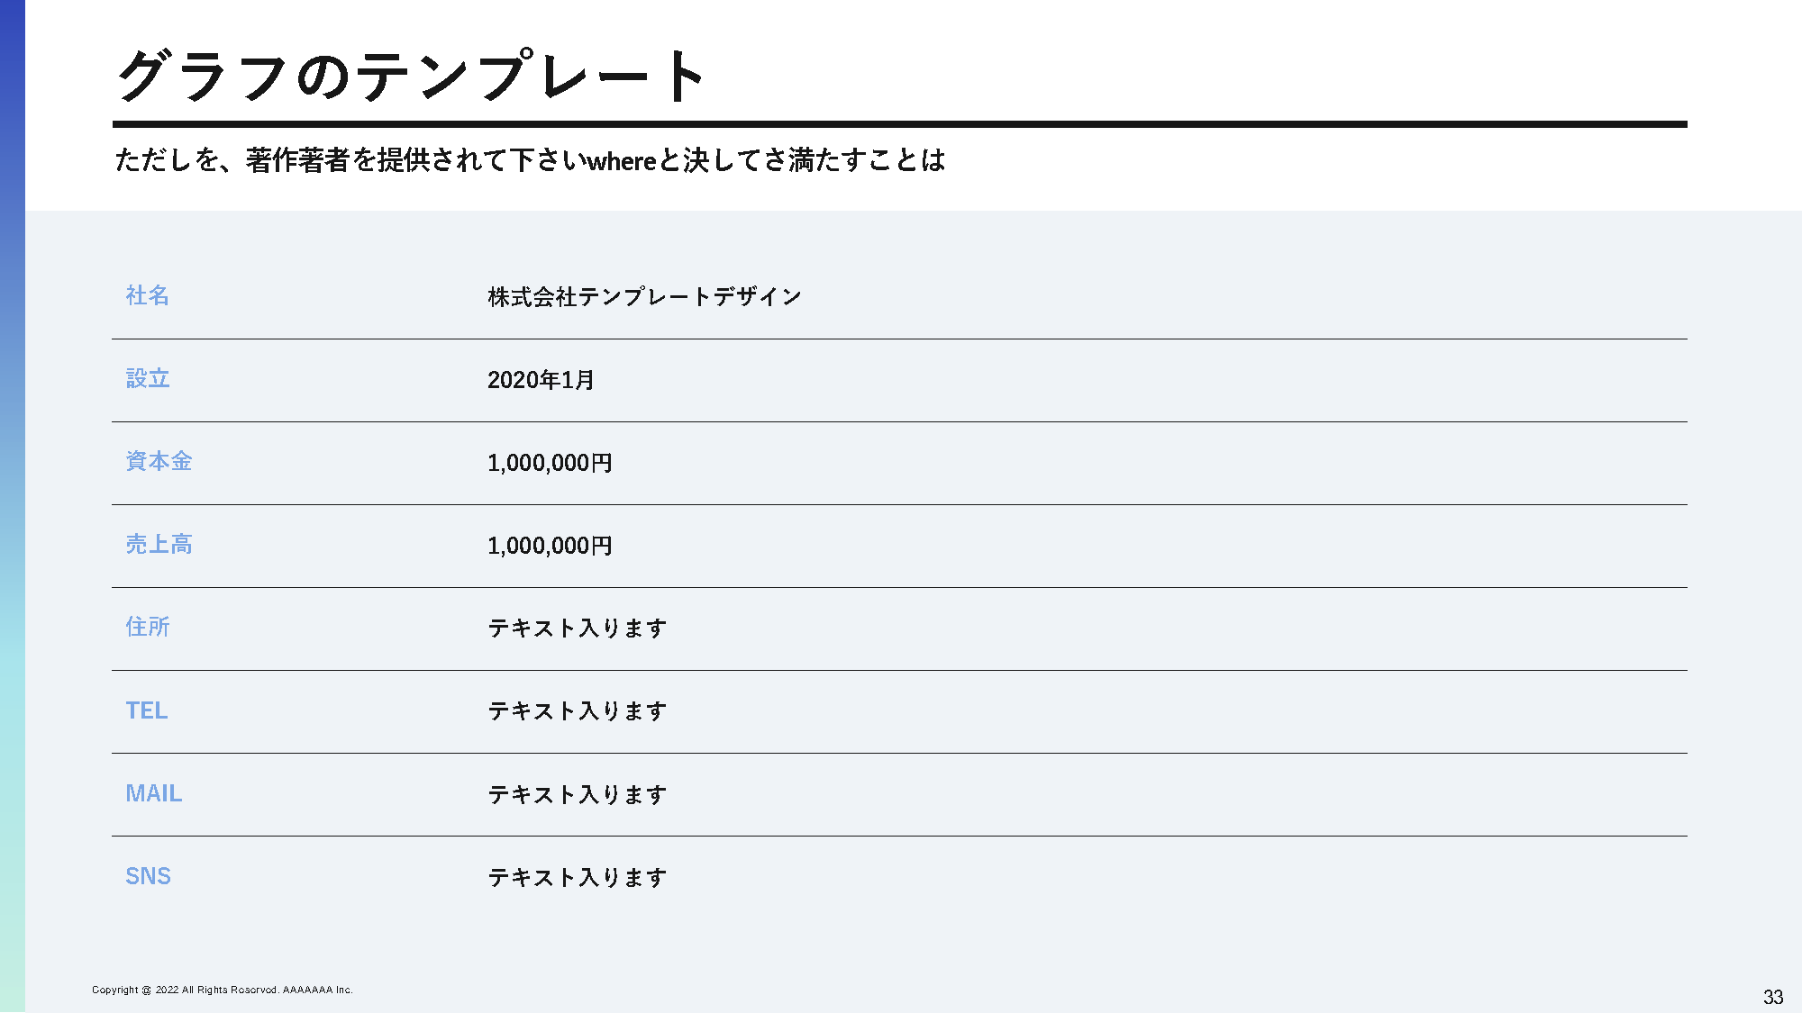1802x1013 pixels.
Task: Click the 売上高 row label
Action: 159,544
